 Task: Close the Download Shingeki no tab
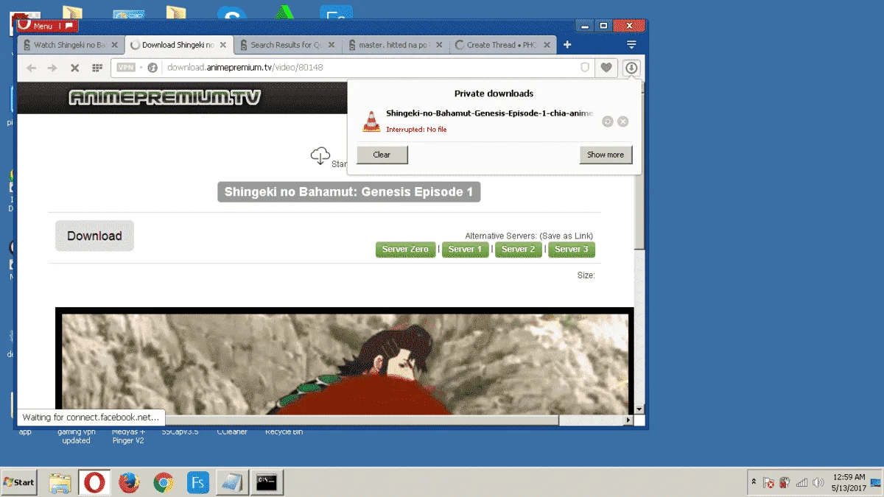[223, 45]
